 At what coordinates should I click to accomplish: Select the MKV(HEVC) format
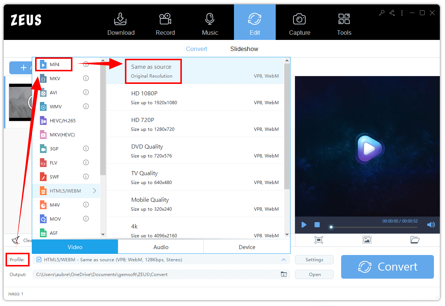[66, 135]
